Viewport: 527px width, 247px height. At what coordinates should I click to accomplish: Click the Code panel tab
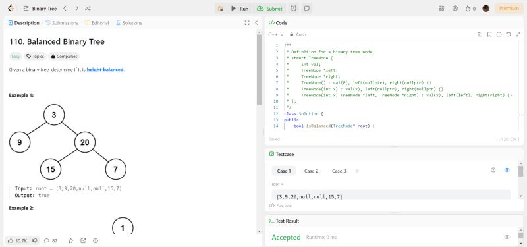pyautogui.click(x=278, y=23)
